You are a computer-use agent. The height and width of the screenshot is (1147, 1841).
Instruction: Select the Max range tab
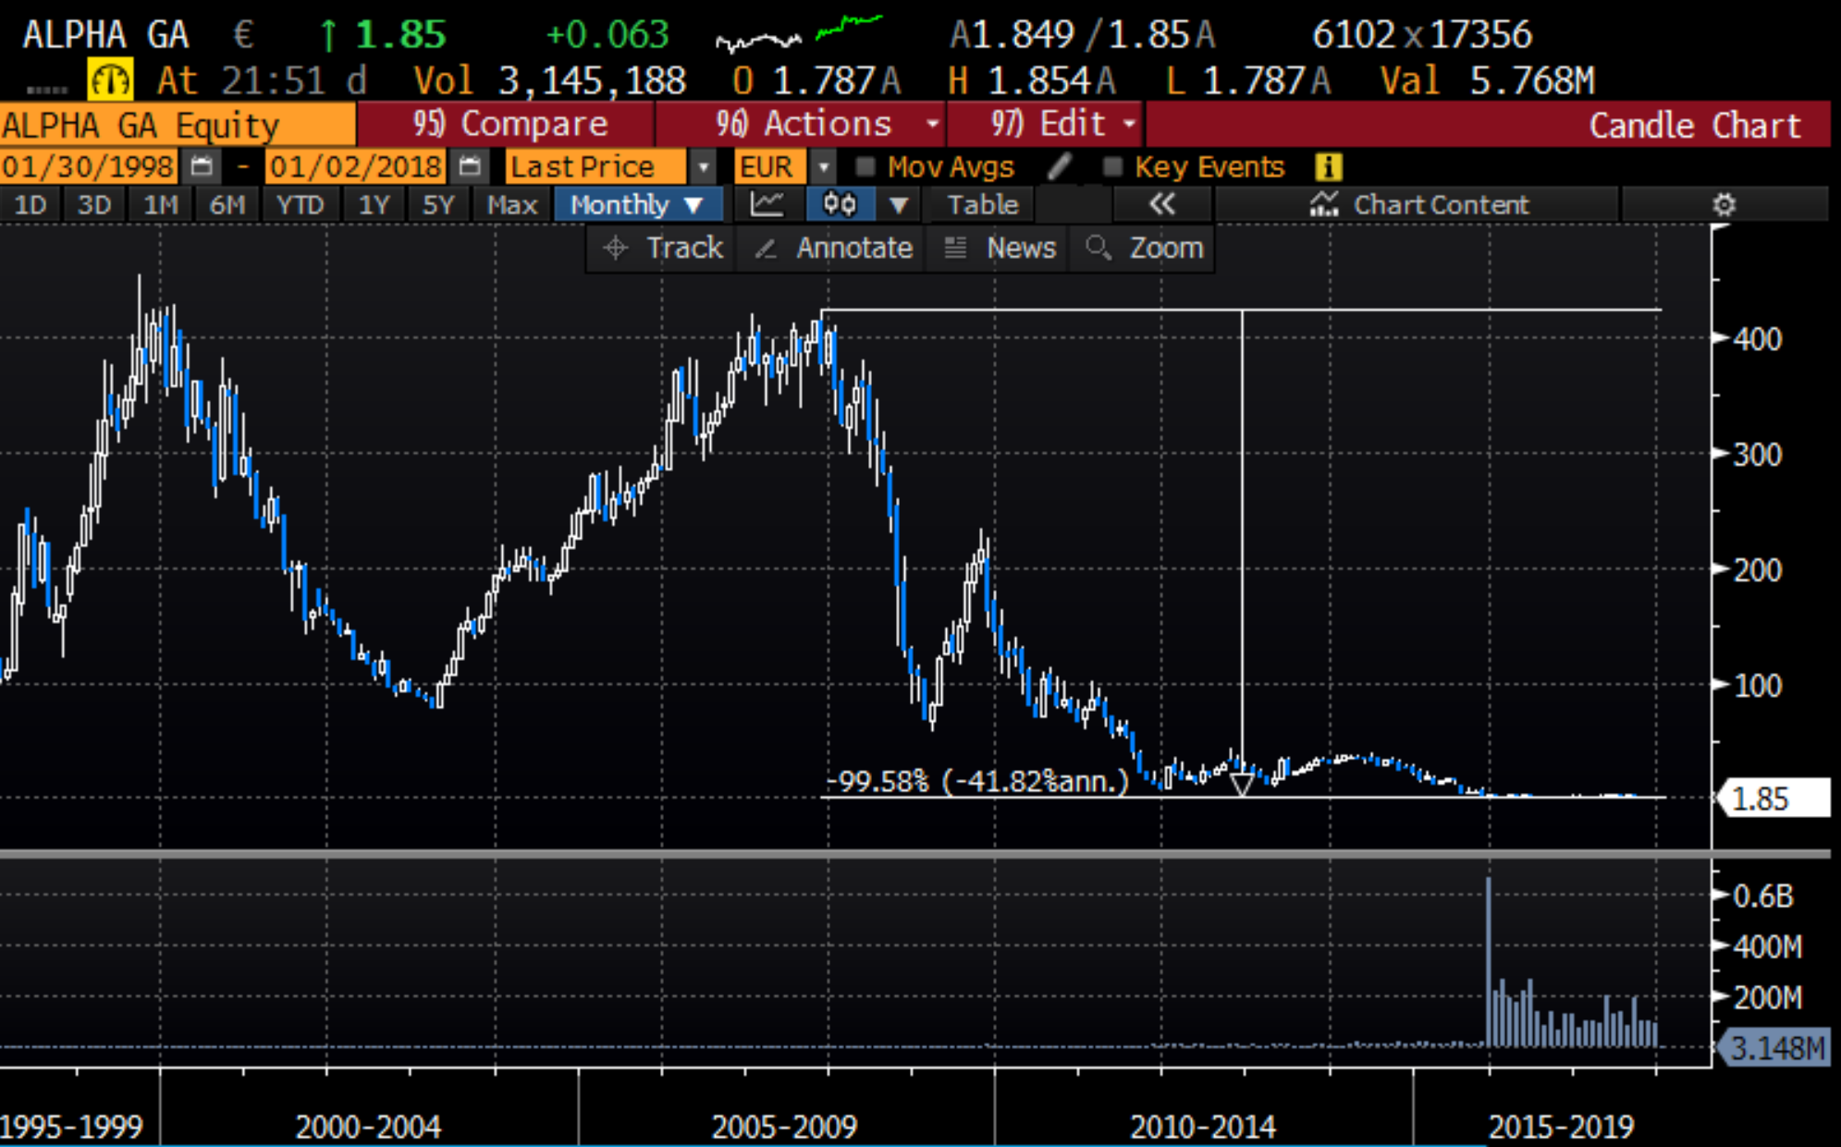512,204
